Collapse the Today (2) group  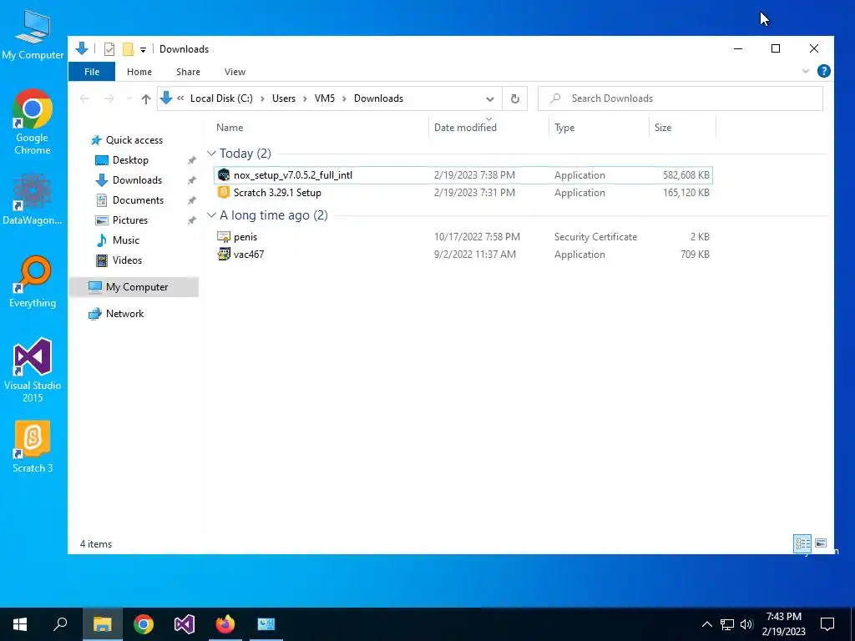point(211,154)
